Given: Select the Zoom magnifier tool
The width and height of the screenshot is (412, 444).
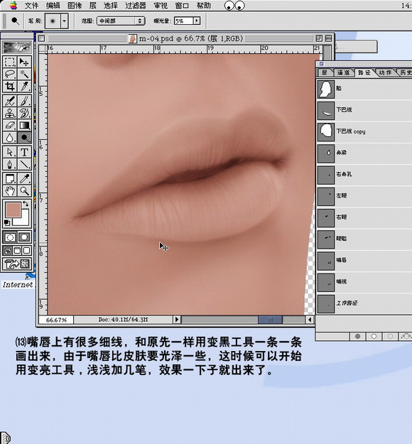Looking at the screenshot, I should 24,191.
